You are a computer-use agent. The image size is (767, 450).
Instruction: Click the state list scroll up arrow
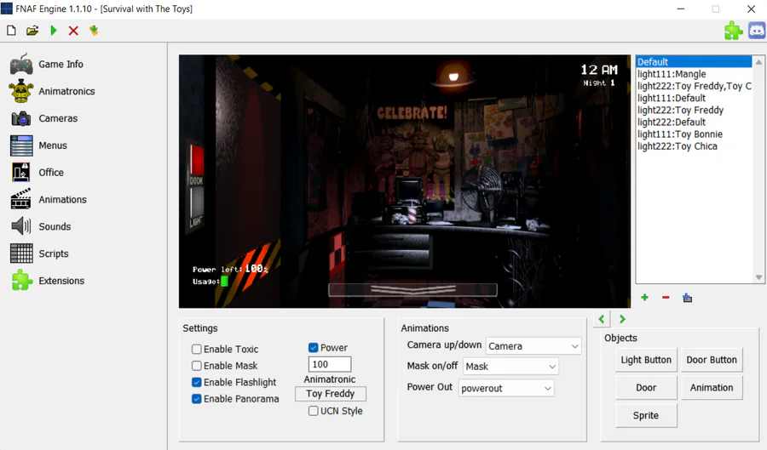(758, 62)
